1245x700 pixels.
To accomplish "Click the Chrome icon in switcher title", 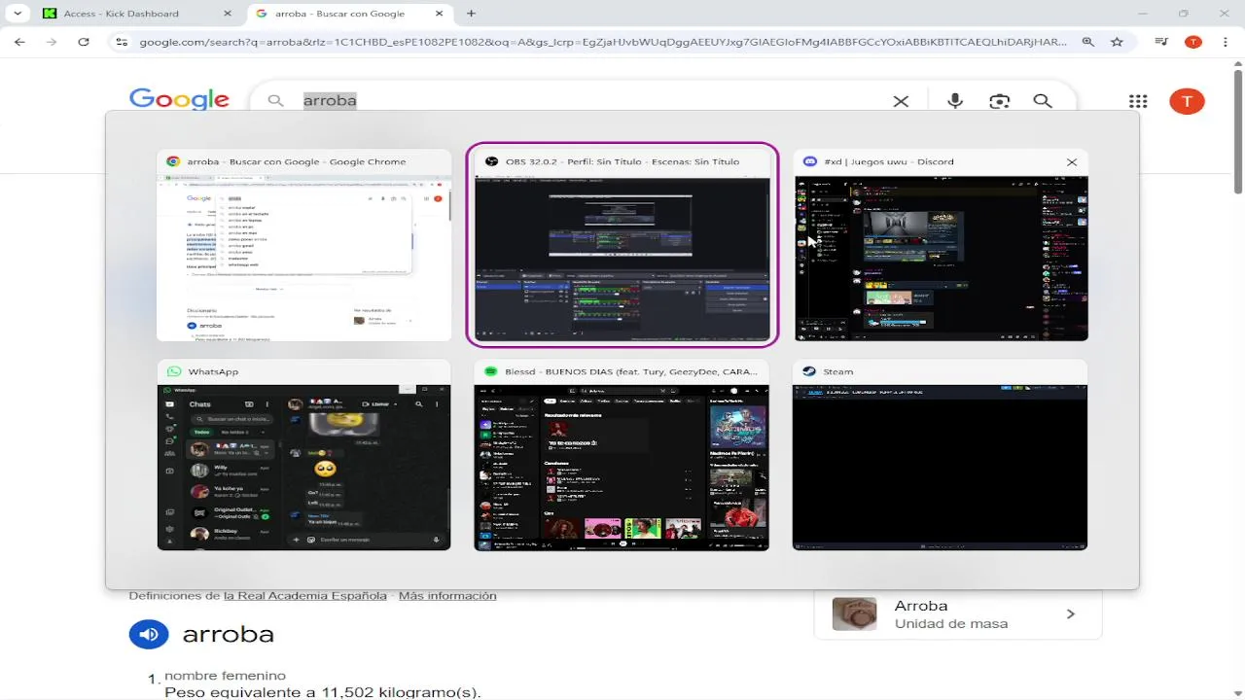I will click(173, 162).
